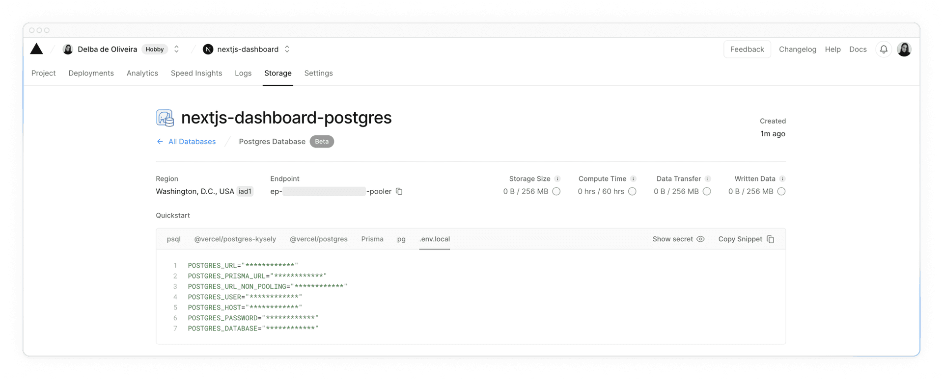Click the Data Transfer usage ring
This screenshot has width=943, height=379.
707,191
